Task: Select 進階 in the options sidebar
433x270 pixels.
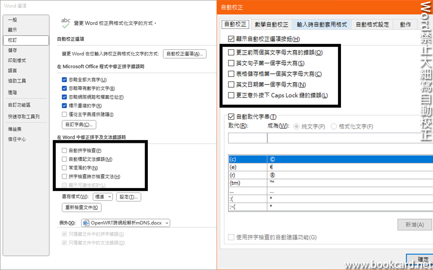Action: coord(13,92)
